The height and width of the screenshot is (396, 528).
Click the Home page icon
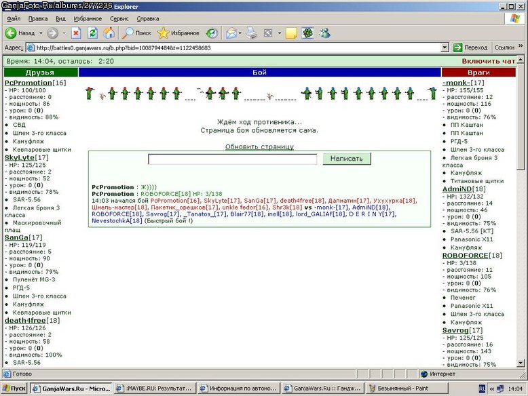pyautogui.click(x=109, y=33)
